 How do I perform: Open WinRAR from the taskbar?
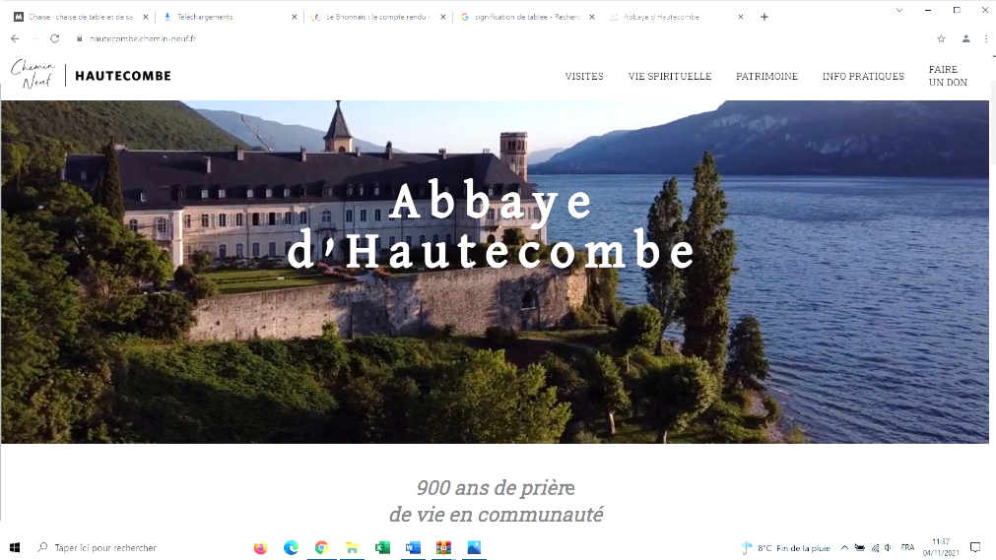(x=443, y=548)
